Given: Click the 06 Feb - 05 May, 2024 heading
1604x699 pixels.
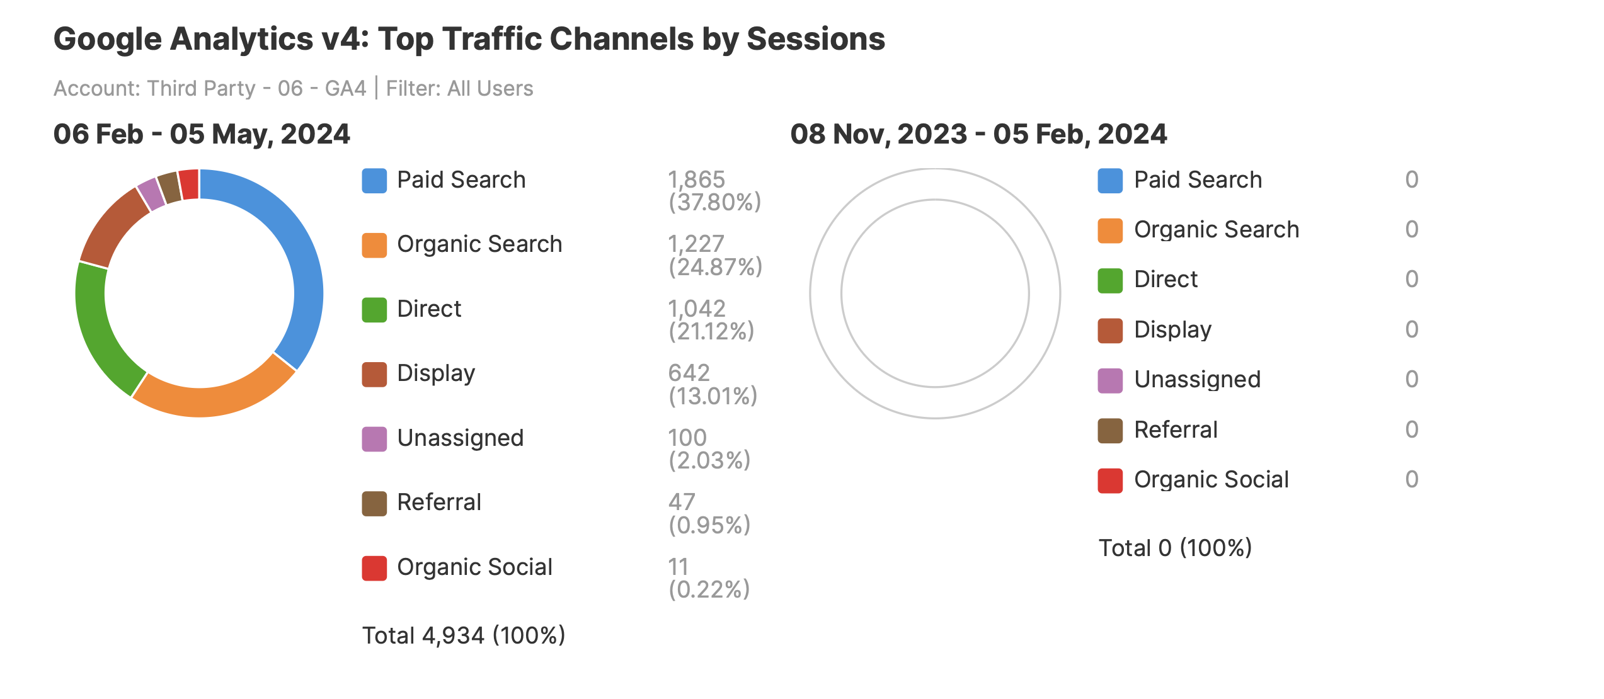Looking at the screenshot, I should 202,134.
